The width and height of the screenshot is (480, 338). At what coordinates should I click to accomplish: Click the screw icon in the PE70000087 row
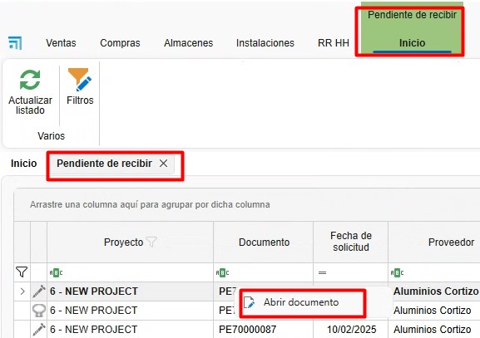click(x=39, y=330)
